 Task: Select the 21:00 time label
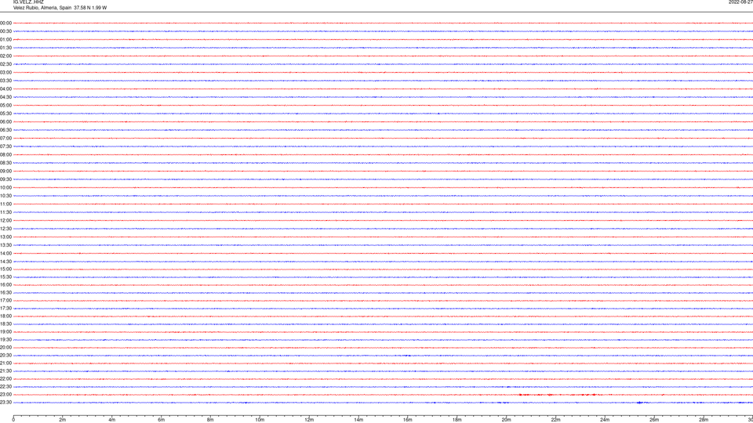coord(5,363)
